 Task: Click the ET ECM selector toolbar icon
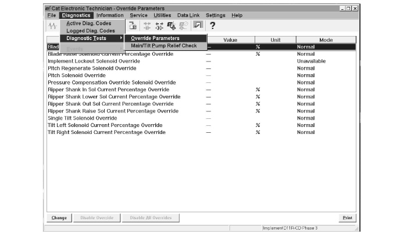point(172,26)
